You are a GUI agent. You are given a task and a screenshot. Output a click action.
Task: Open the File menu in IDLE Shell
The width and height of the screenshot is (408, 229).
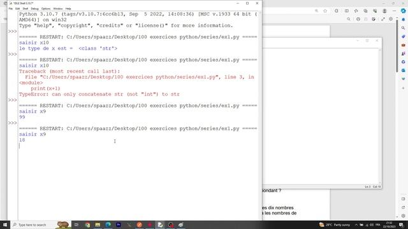click(11, 8)
